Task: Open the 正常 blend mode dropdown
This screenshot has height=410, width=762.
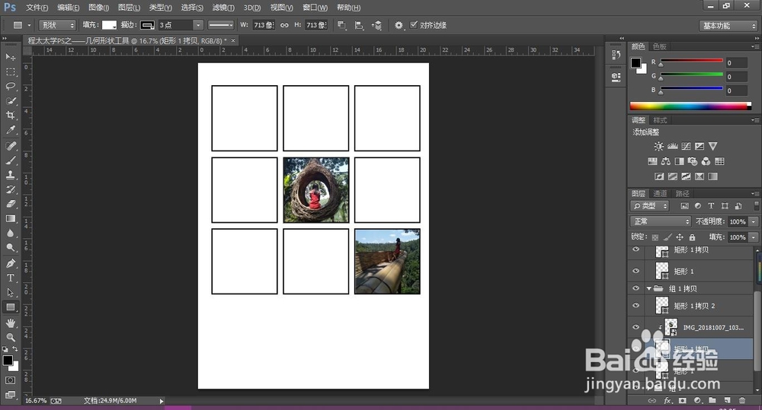Action: (661, 221)
